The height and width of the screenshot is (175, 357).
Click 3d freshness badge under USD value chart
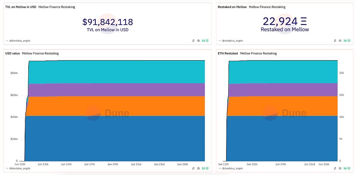pyautogui.click(x=205, y=168)
